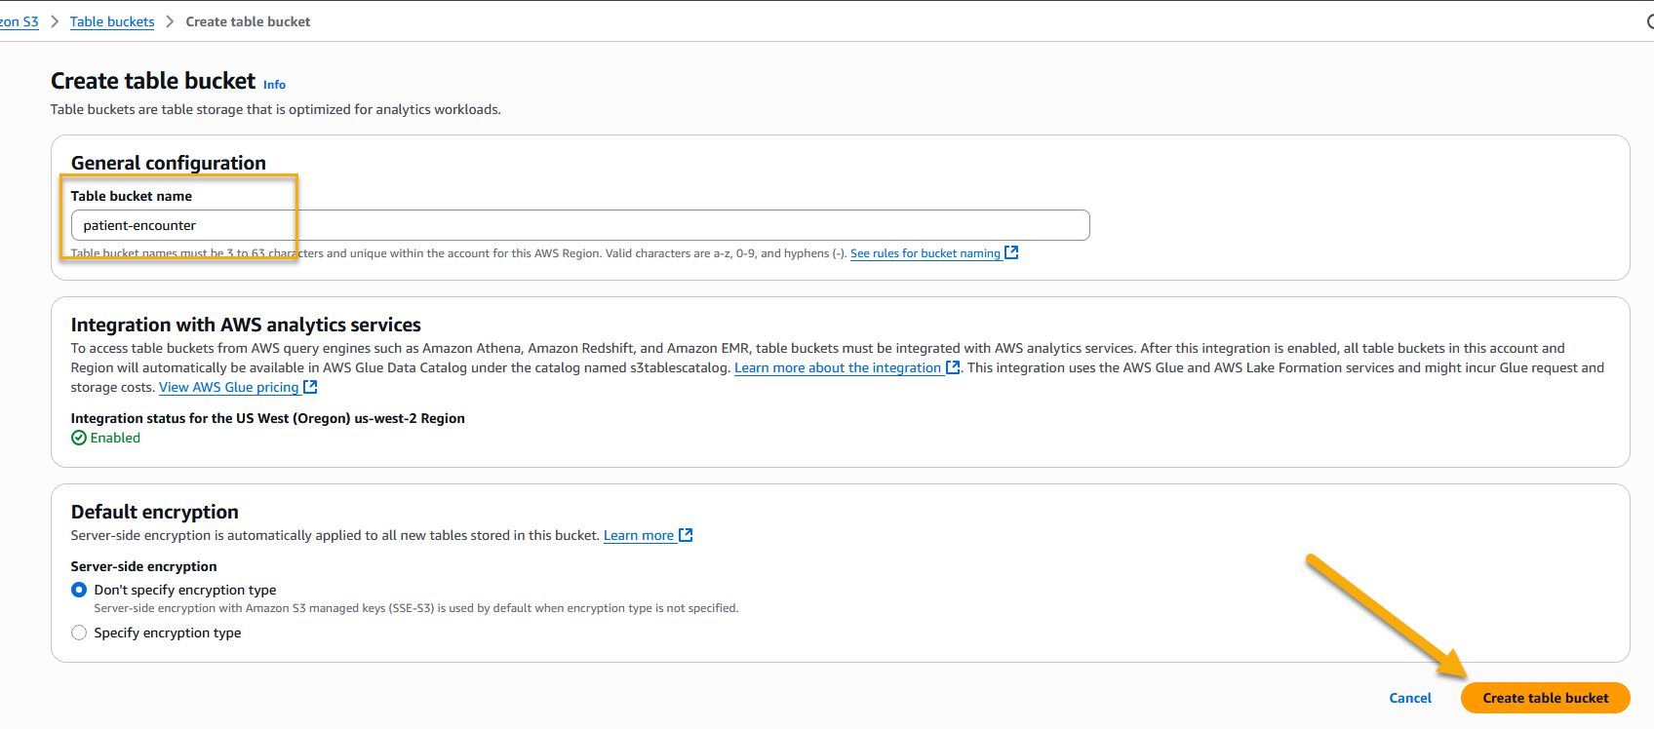
Task: Click the Server-side encryption label
Action: tap(144, 566)
